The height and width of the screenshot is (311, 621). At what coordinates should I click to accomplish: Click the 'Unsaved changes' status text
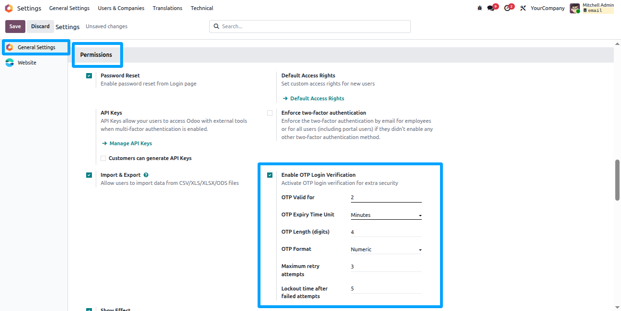(106, 26)
